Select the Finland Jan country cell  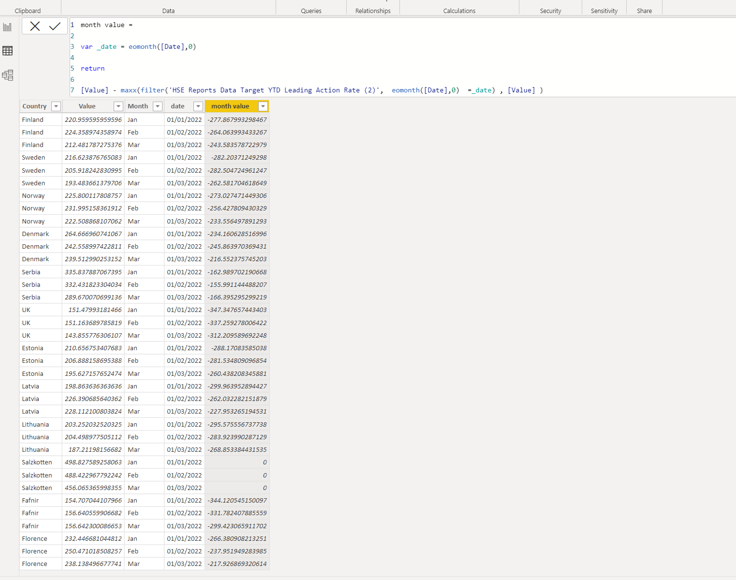tap(41, 119)
